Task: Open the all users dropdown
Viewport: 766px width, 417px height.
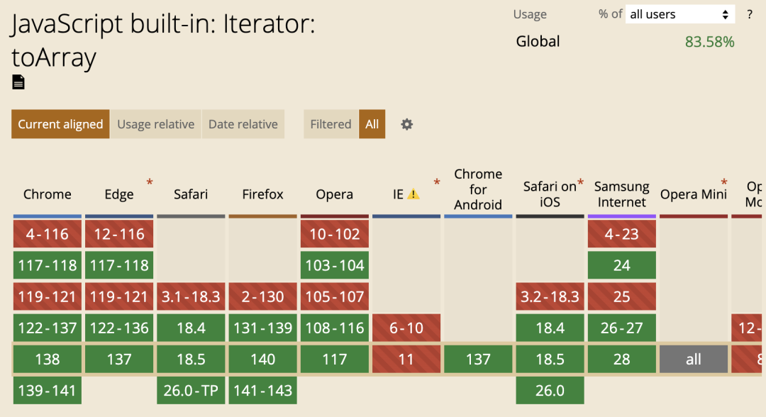Action: tap(679, 14)
